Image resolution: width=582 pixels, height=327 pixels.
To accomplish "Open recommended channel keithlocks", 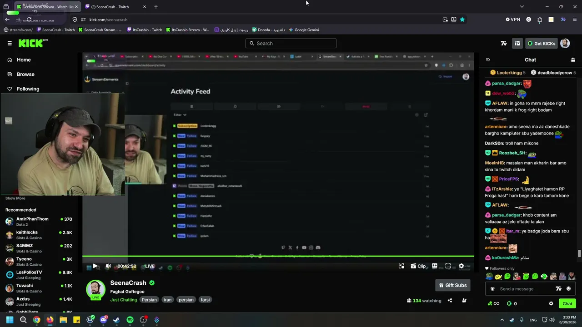I will (x=39, y=235).
